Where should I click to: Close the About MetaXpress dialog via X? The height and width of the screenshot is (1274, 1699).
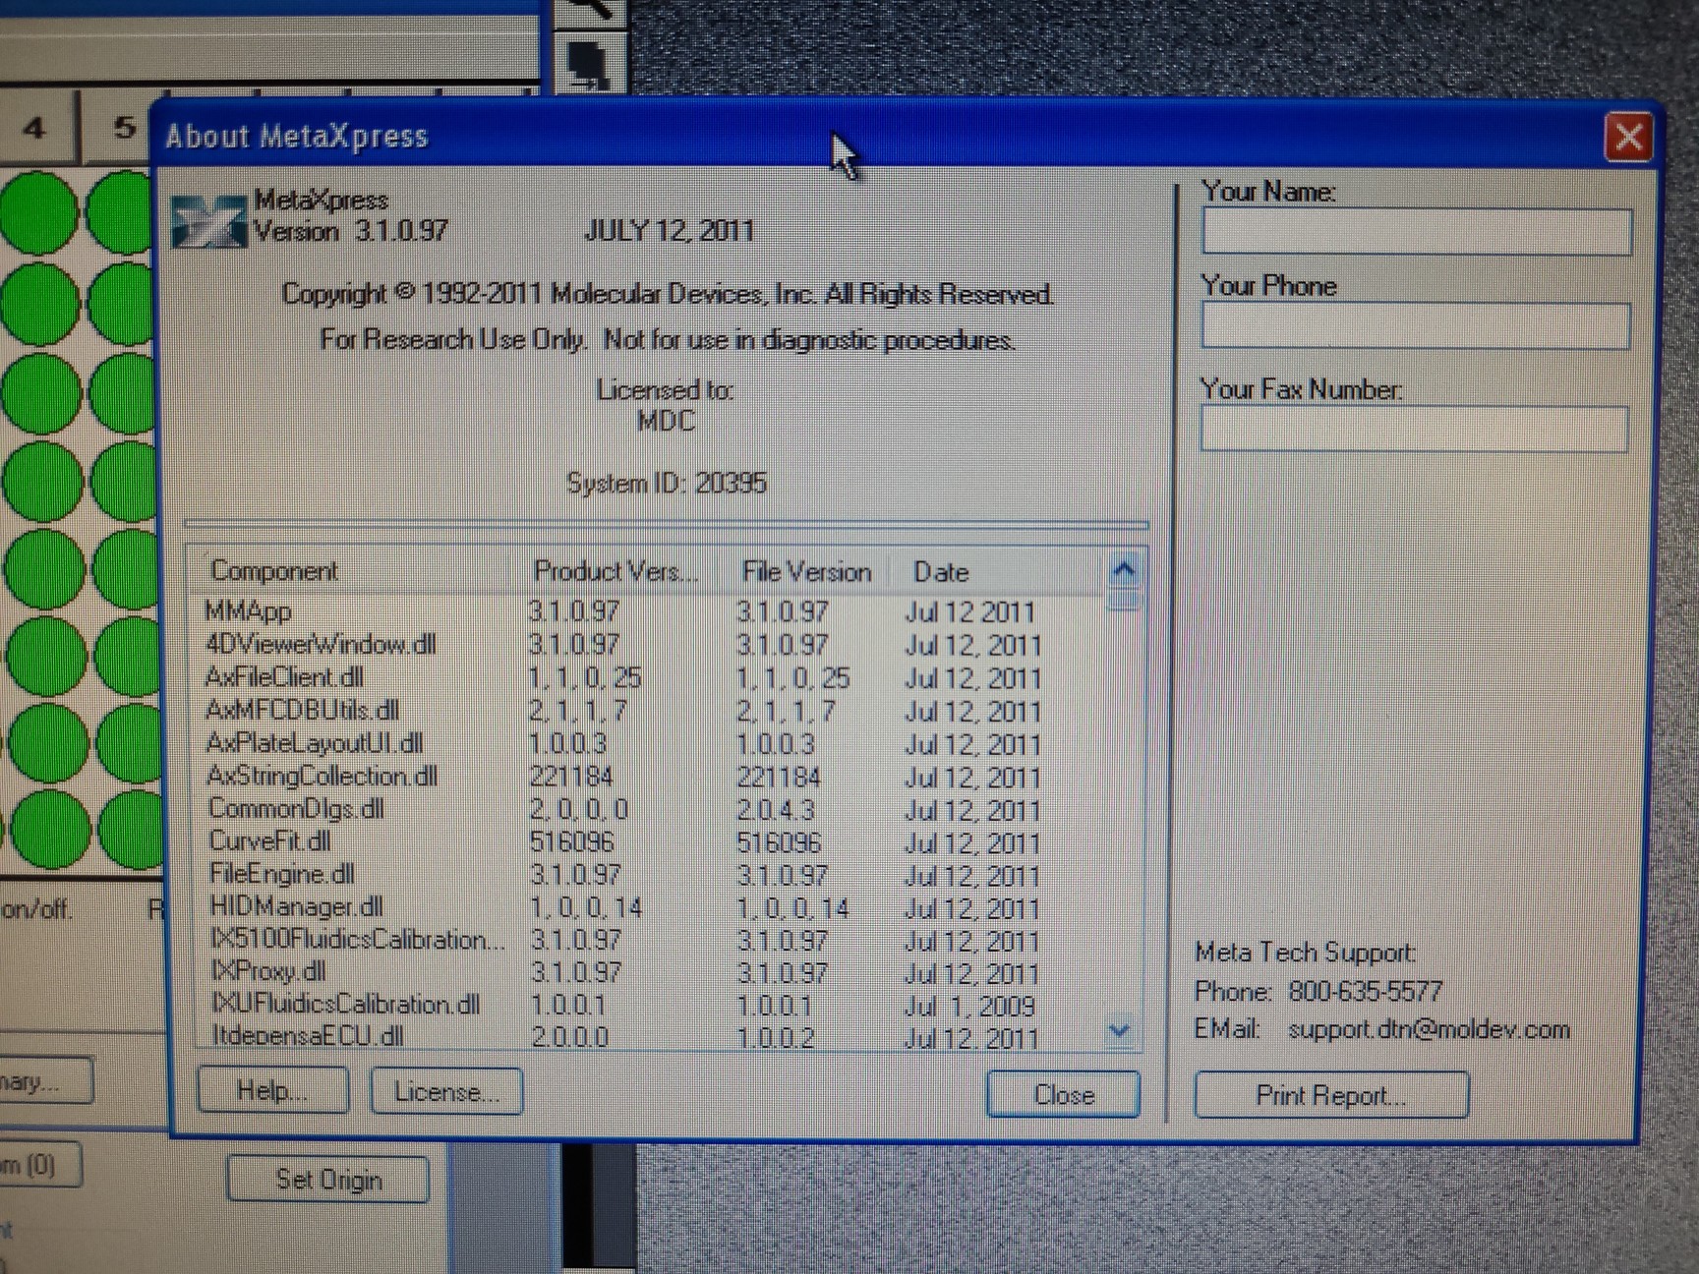pyautogui.click(x=1627, y=137)
